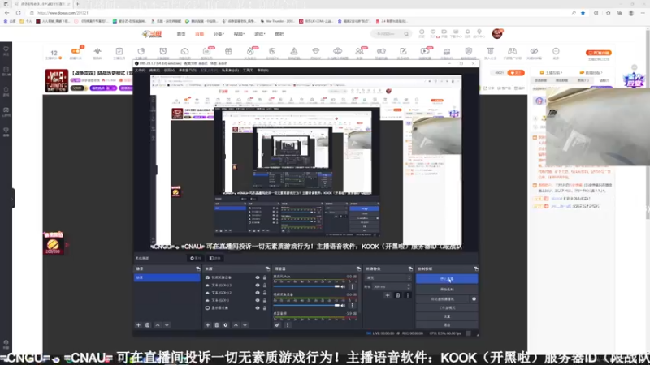Move scene up in OBS Scenes dock
This screenshot has width=650, height=365.
pos(158,325)
